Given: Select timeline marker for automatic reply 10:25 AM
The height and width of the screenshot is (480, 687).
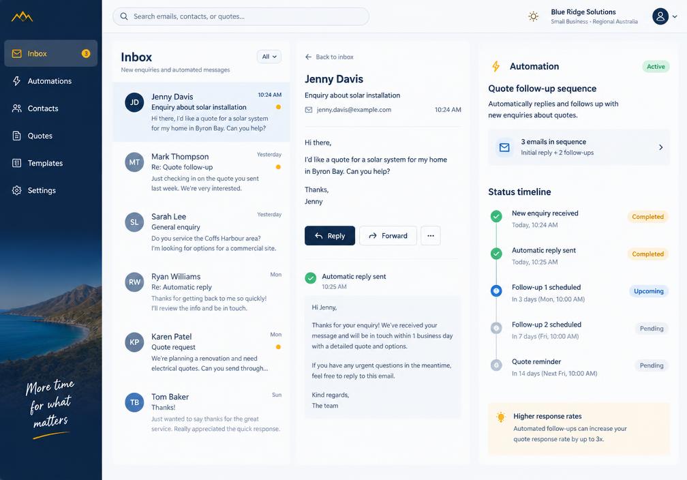Looking at the screenshot, I should point(496,254).
